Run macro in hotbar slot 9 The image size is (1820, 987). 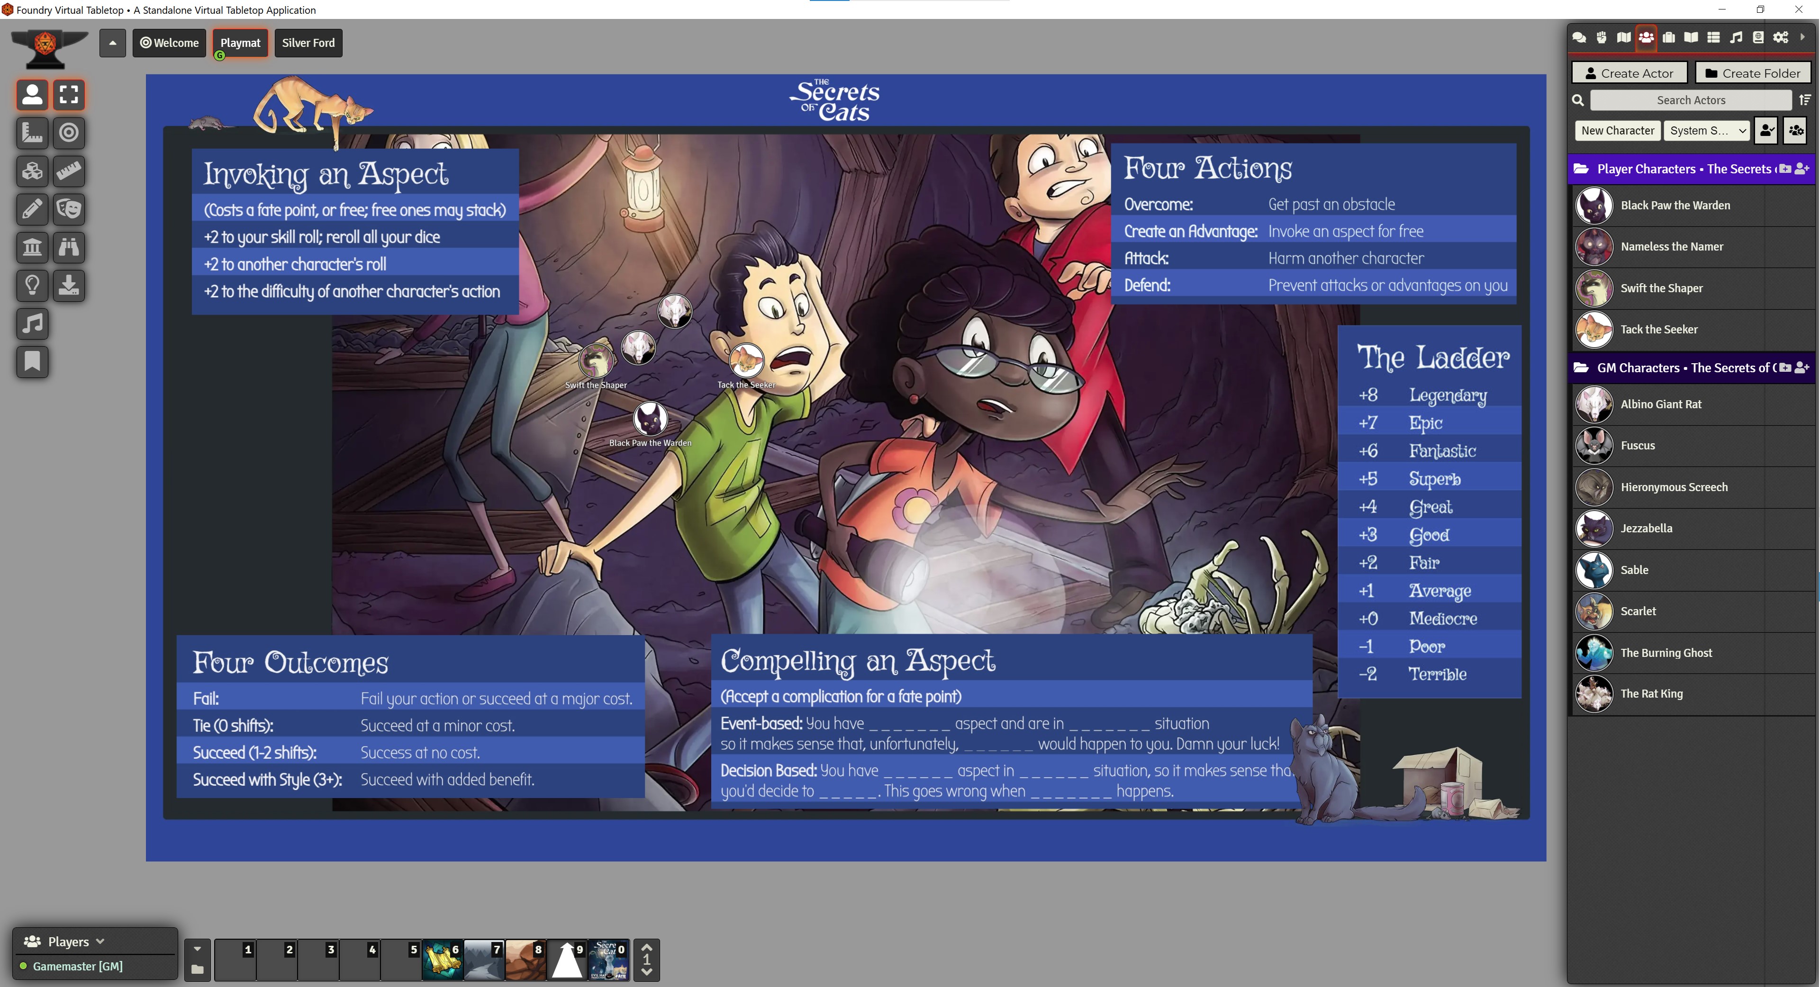click(567, 960)
